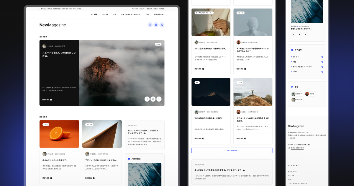Click the arrow icon beside ライフスタイルストーリー category

pos(322,67)
